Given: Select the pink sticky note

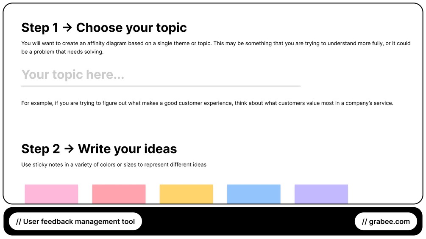Looking at the screenshot, I should [x=51, y=194].
